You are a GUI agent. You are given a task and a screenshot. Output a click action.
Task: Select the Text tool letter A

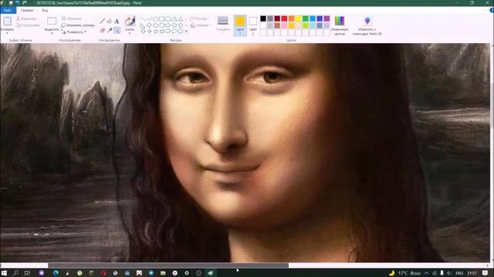pos(117,22)
